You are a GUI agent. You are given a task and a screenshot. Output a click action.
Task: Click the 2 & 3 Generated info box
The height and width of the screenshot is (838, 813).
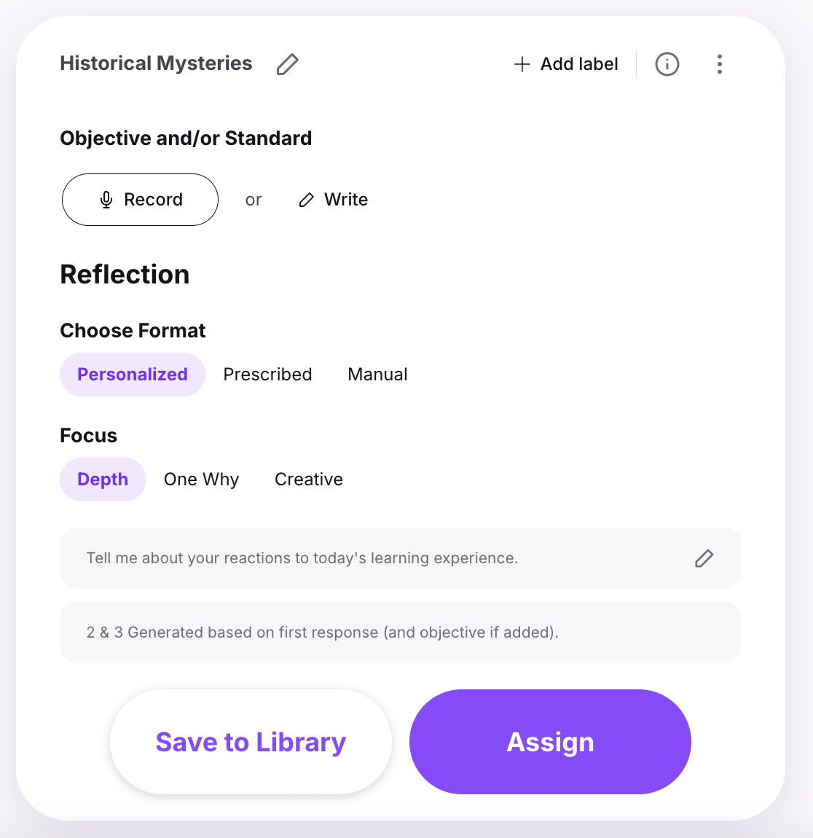pyautogui.click(x=401, y=633)
